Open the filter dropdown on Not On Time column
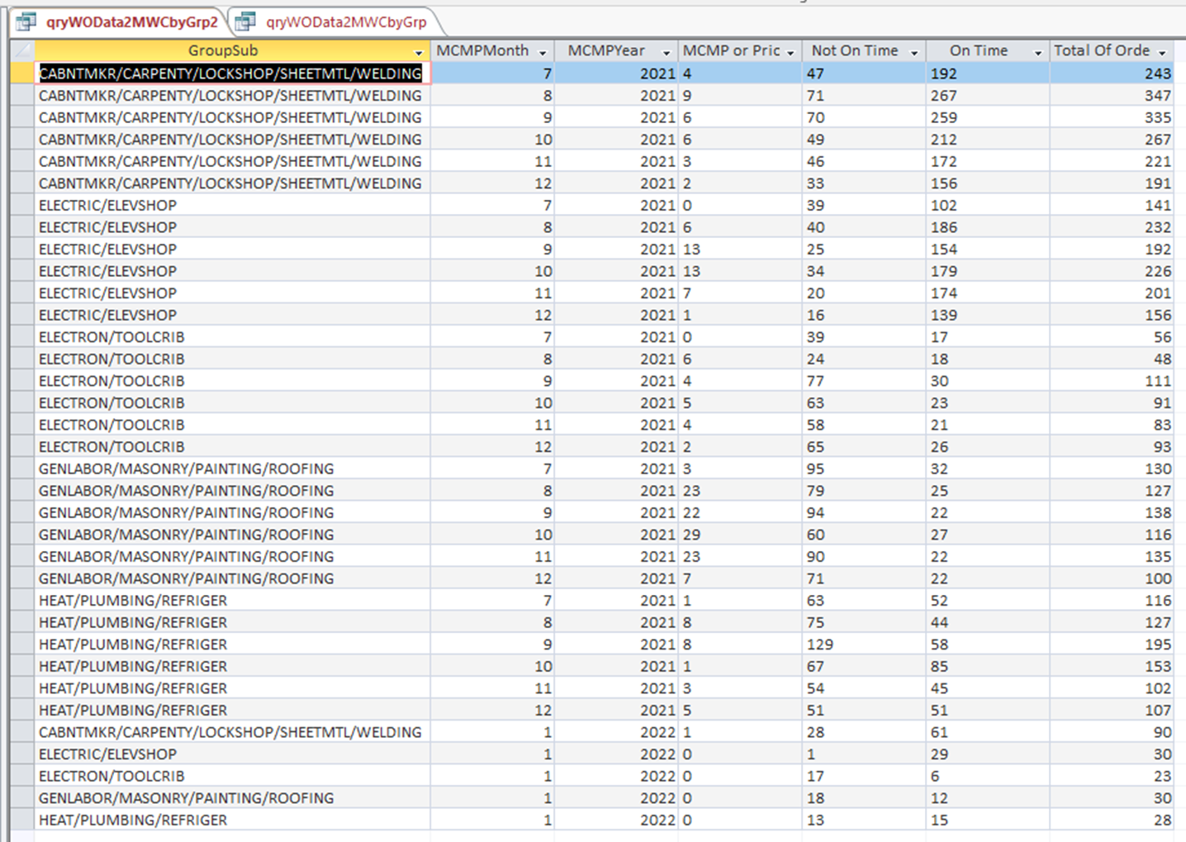Image resolution: width=1186 pixels, height=842 pixels. (x=914, y=50)
